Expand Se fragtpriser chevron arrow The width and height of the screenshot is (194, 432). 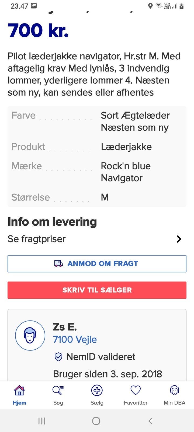(179, 239)
